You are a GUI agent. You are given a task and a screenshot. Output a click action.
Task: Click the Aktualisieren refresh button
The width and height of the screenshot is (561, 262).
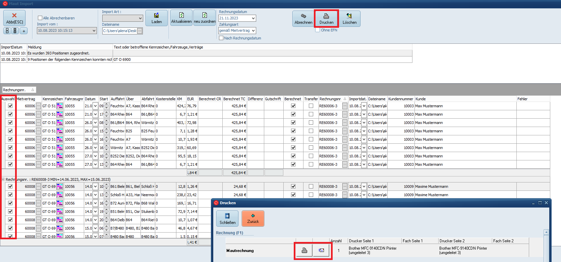coord(181,18)
